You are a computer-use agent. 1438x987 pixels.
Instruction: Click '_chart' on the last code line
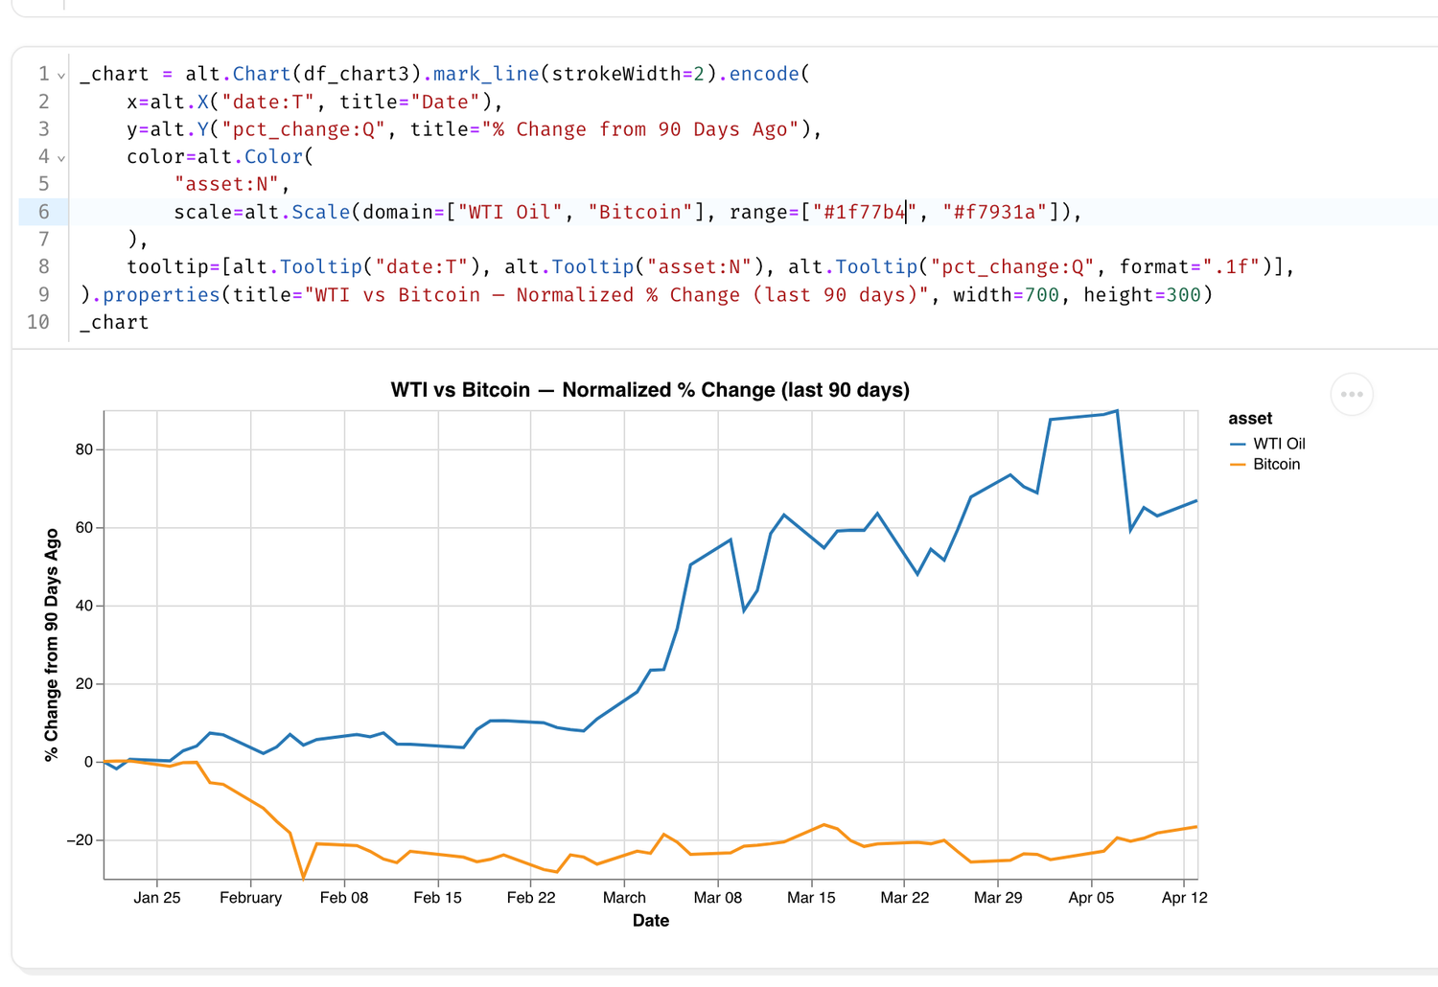114,322
